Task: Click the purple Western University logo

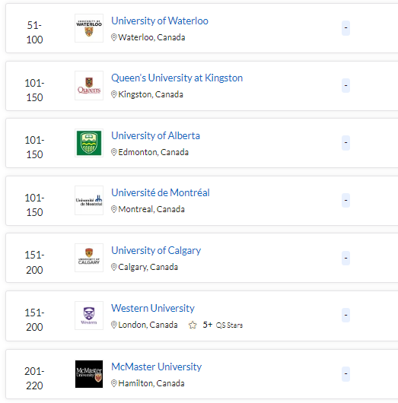Action: [x=89, y=316]
